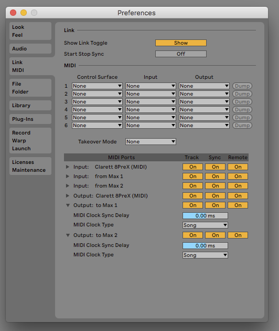Expand the Input from Max 1 port
The height and width of the screenshot is (331, 279).
pyautogui.click(x=68, y=176)
